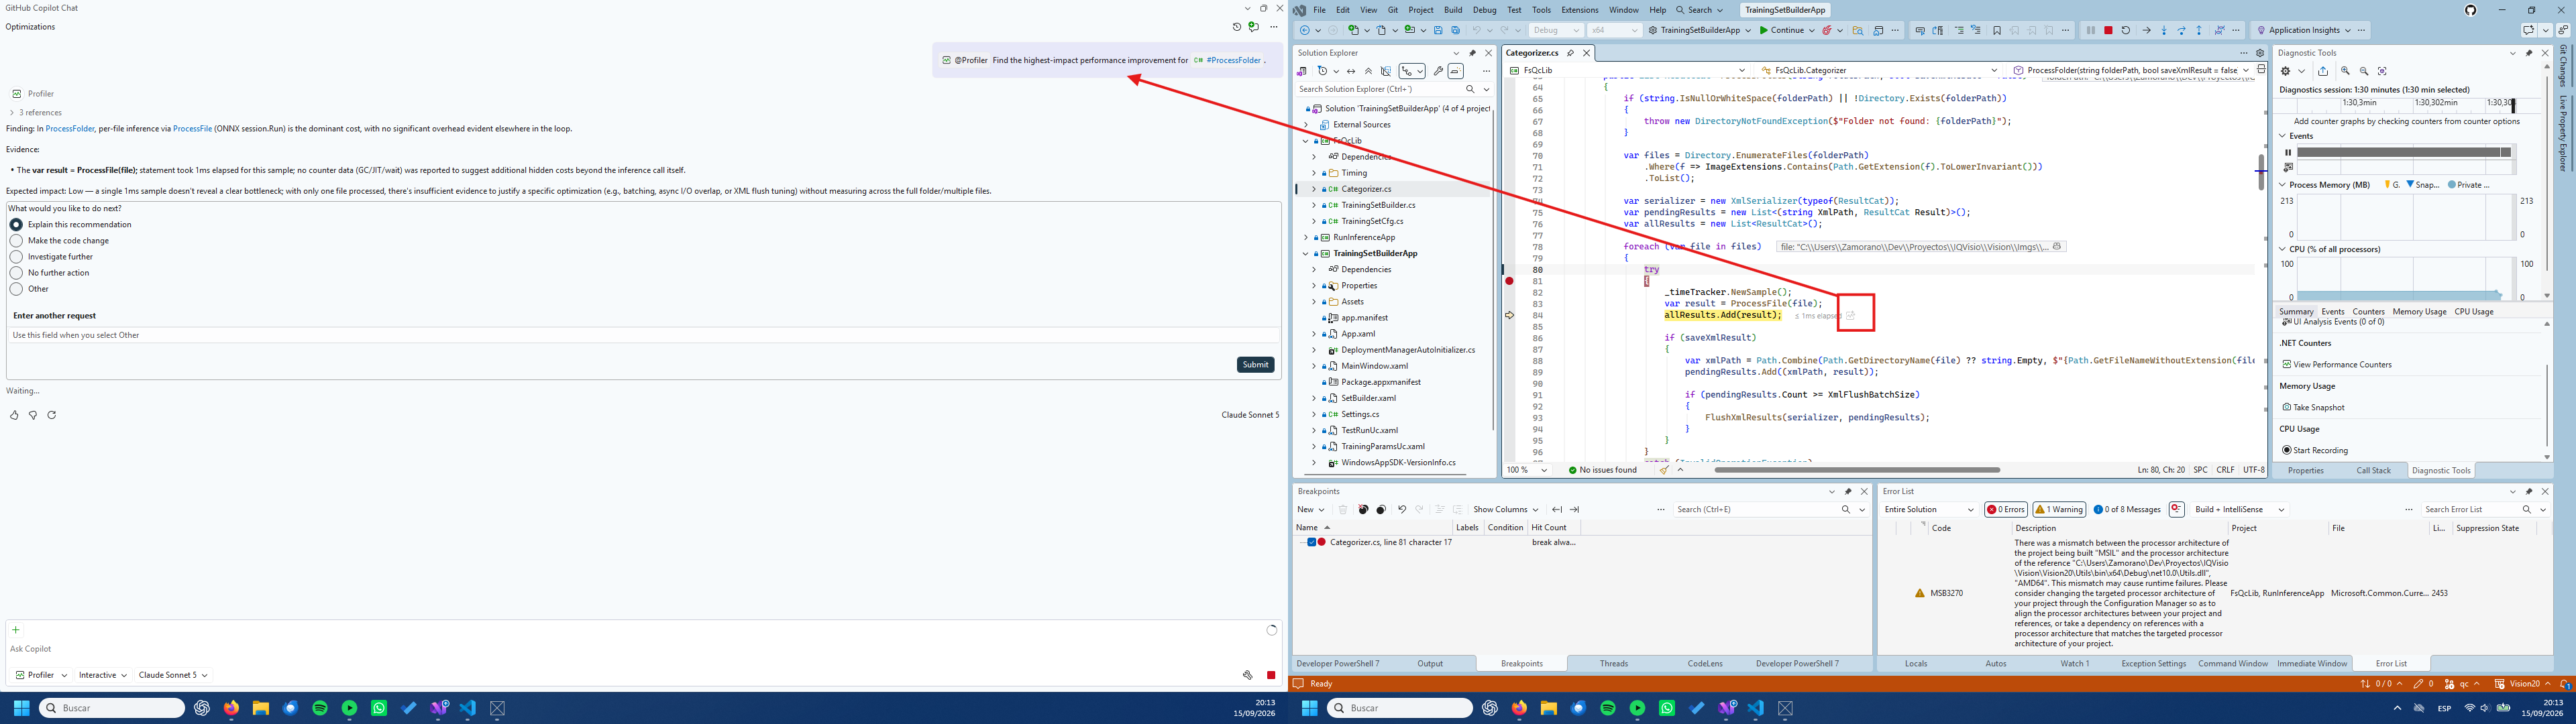
Task: Click the Step Out icon
Action: point(2199,30)
